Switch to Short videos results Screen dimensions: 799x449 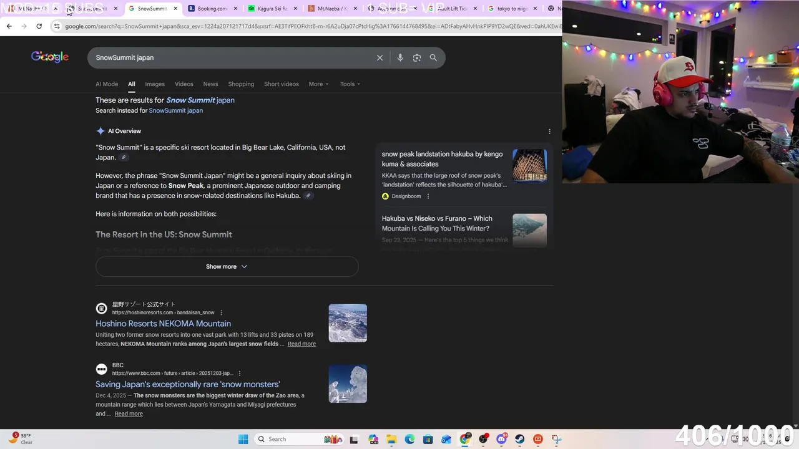pos(282,84)
